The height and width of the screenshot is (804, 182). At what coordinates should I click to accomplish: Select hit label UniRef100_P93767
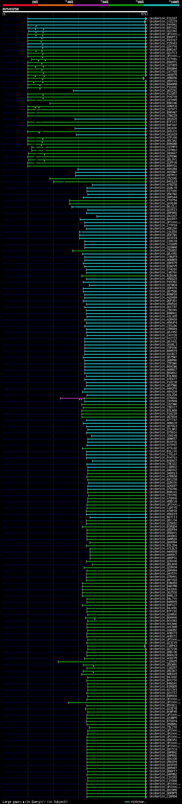point(163,40)
